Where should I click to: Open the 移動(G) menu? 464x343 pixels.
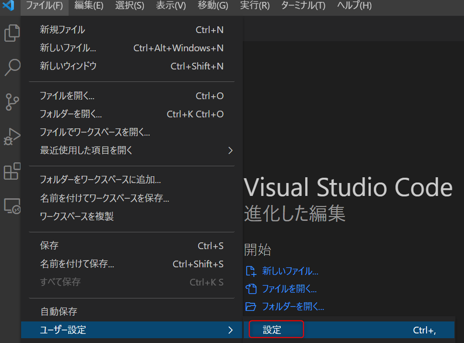tap(213, 5)
